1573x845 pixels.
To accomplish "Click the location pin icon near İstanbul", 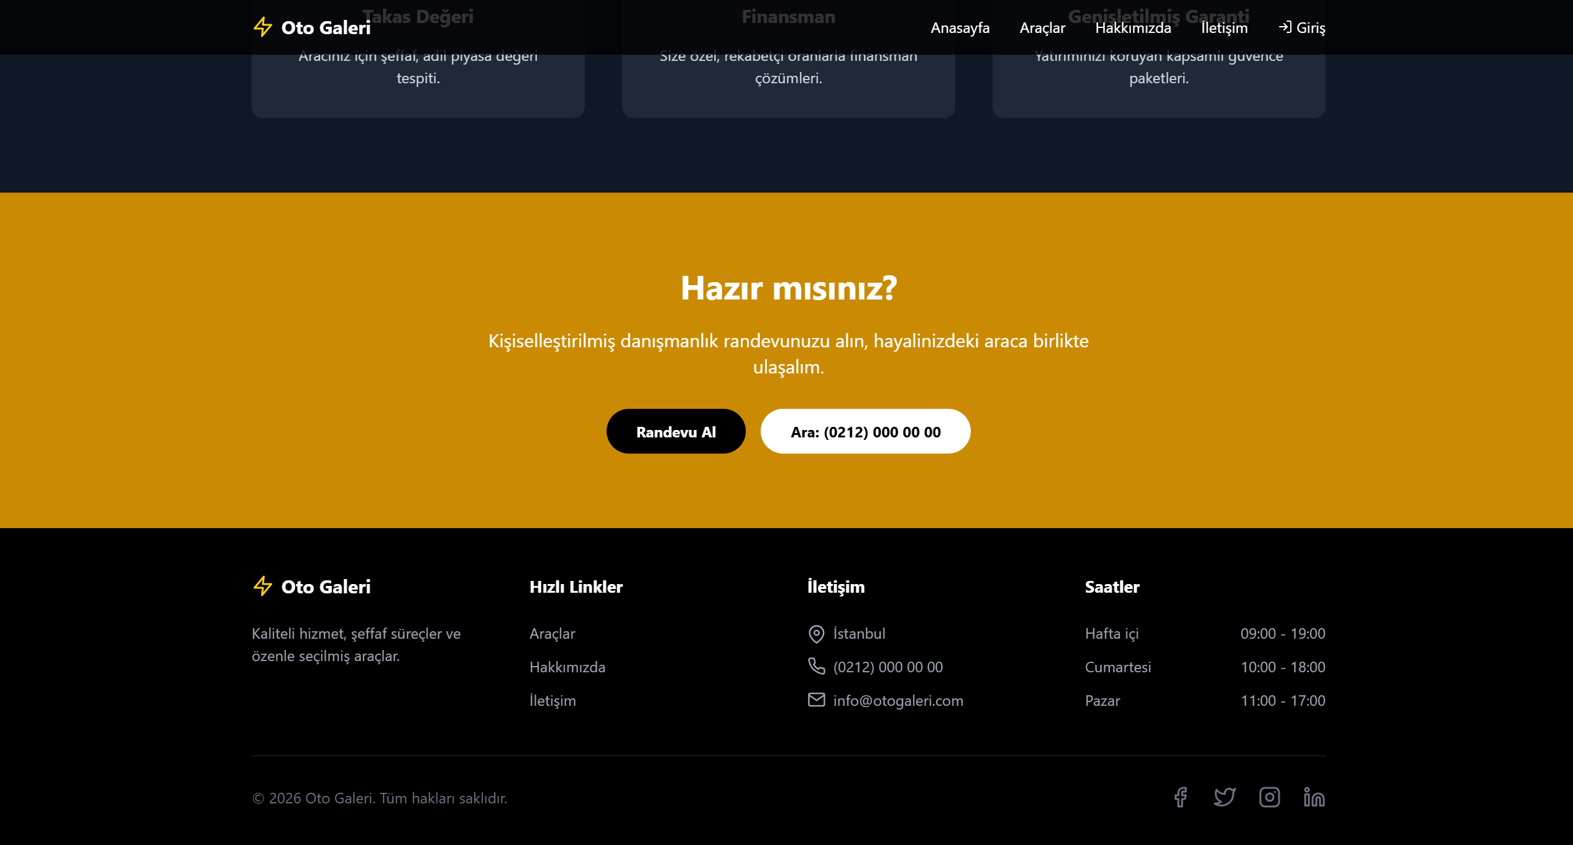I will [816, 634].
